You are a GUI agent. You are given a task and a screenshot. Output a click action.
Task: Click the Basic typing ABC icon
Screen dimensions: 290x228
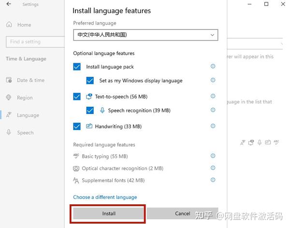point(76,156)
